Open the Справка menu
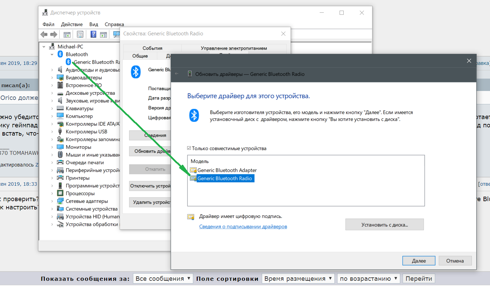 pyautogui.click(x=114, y=24)
